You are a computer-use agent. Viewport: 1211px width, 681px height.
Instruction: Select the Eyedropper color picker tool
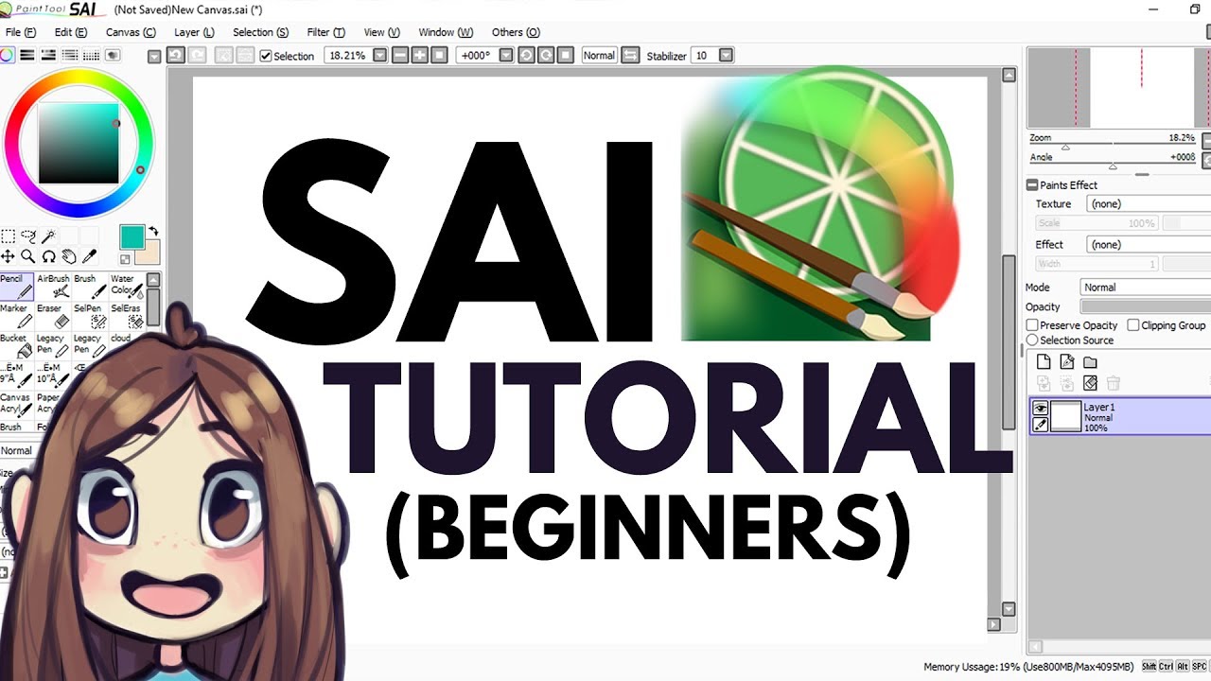90,256
